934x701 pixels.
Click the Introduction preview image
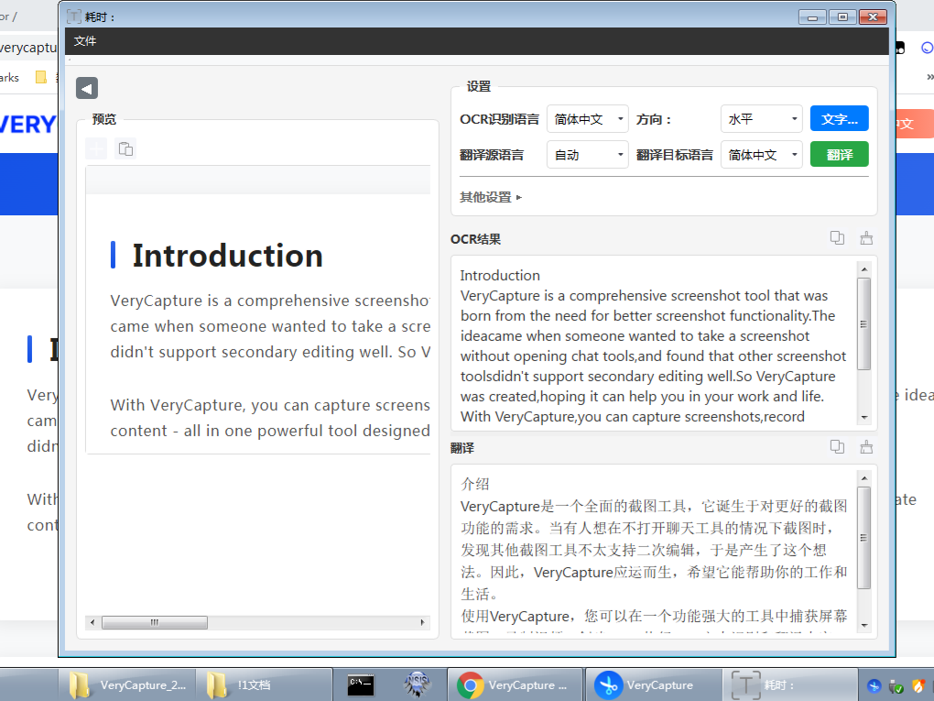pyautogui.click(x=258, y=310)
